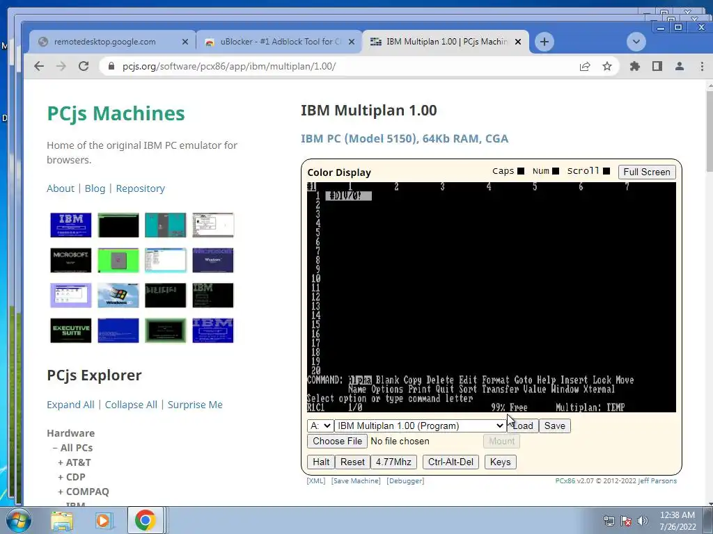Click the Halt button

[321, 462]
